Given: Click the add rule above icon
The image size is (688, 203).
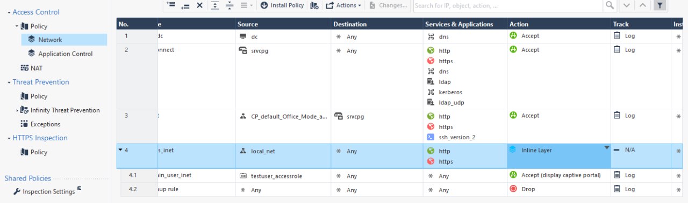Looking at the screenshot, I should (x=171, y=5).
